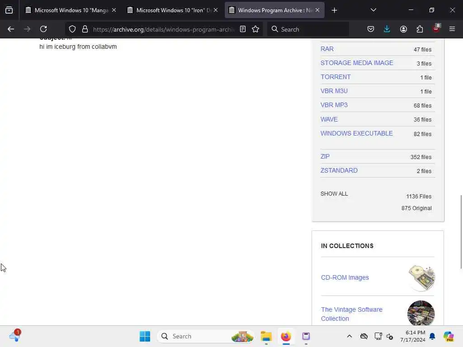Click Firefox icon in taskbar
This screenshot has width=463, height=347.
tap(286, 336)
